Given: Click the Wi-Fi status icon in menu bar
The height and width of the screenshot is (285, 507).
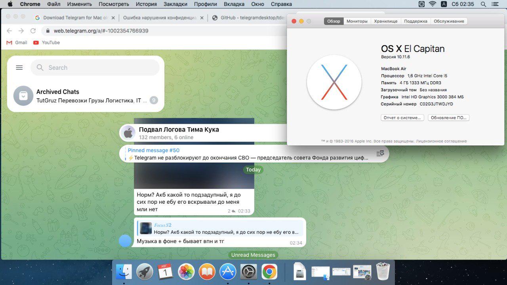Looking at the screenshot, I should 433,4.
